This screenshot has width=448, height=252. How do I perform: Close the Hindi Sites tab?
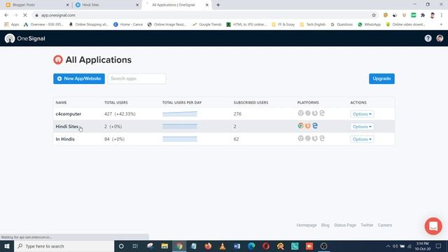[137, 5]
